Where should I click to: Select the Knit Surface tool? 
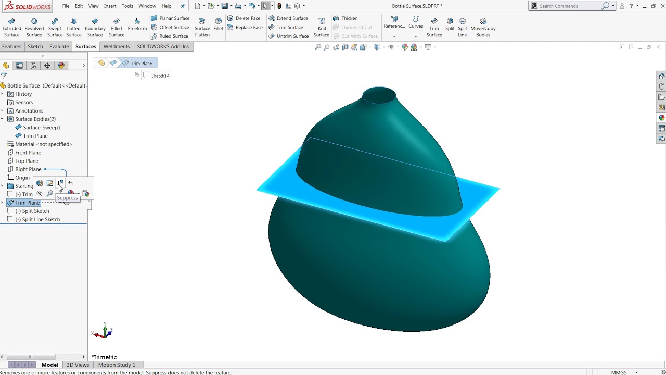point(321,28)
